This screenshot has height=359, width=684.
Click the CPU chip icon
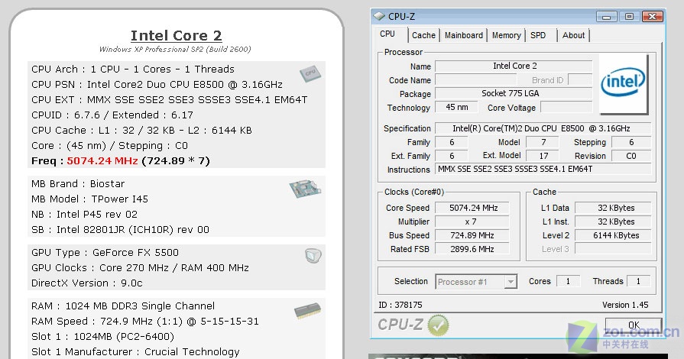[x=310, y=73]
